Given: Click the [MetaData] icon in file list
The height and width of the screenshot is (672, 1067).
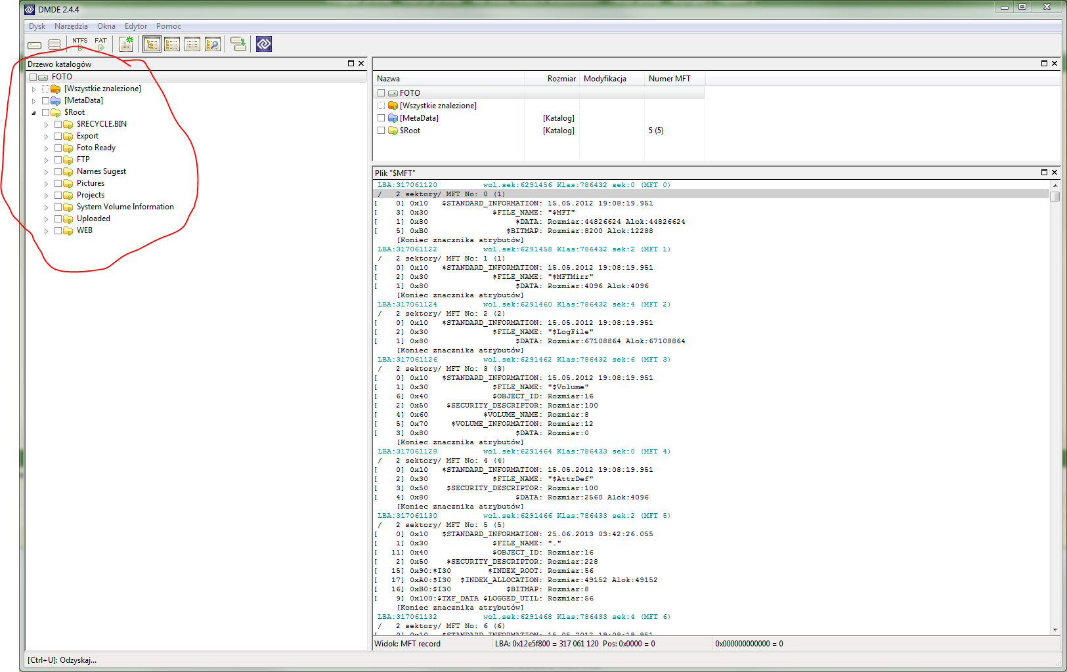Looking at the screenshot, I should [x=393, y=118].
